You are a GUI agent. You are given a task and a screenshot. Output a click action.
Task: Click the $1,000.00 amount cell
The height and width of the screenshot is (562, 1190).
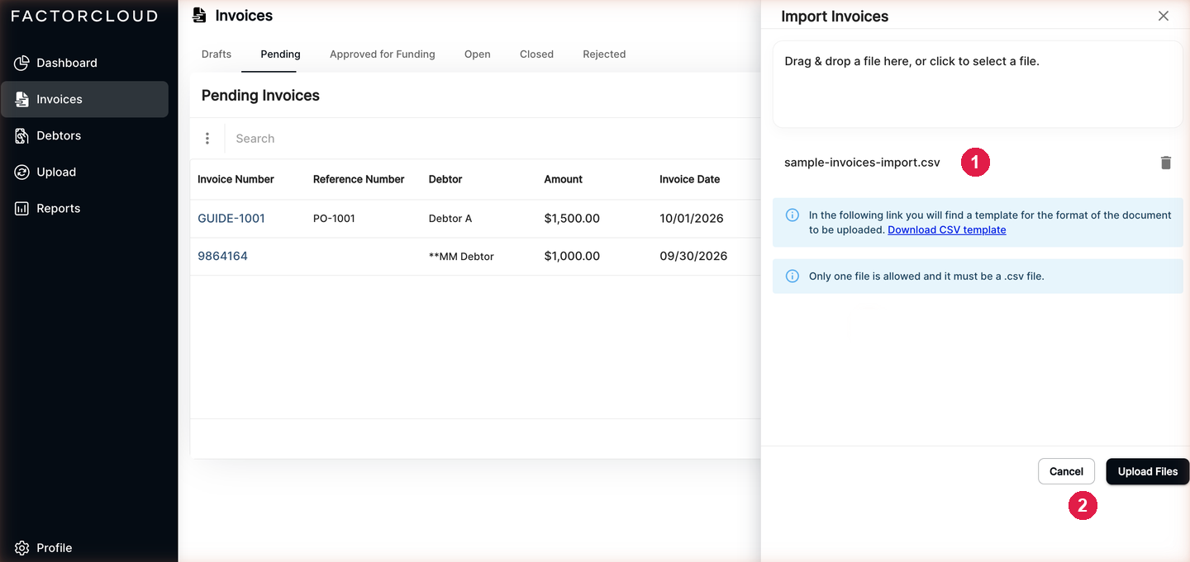572,256
